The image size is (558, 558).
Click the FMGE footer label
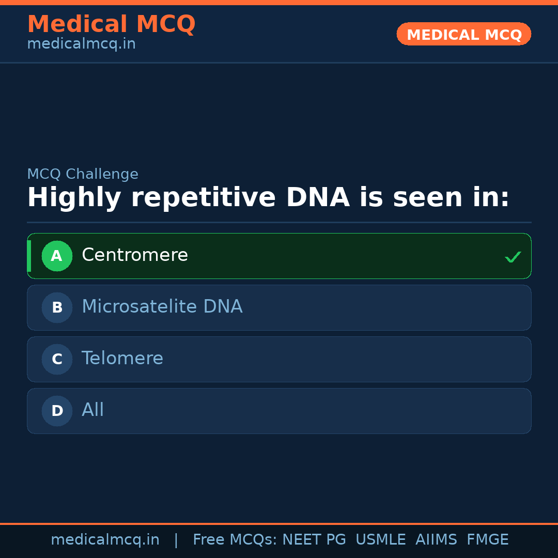tap(487, 540)
